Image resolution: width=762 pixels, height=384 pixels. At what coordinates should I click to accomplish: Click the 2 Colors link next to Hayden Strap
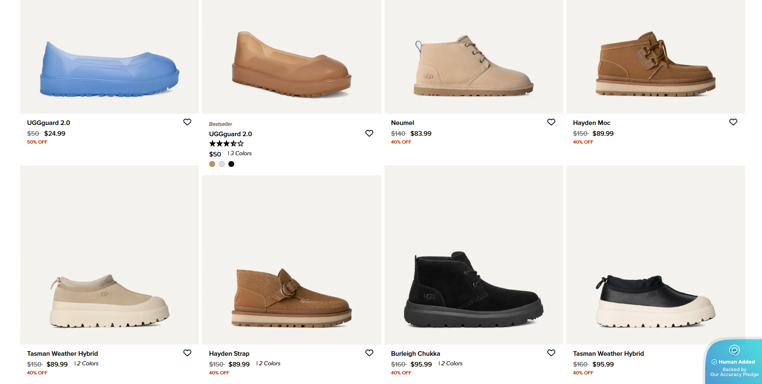[269, 363]
